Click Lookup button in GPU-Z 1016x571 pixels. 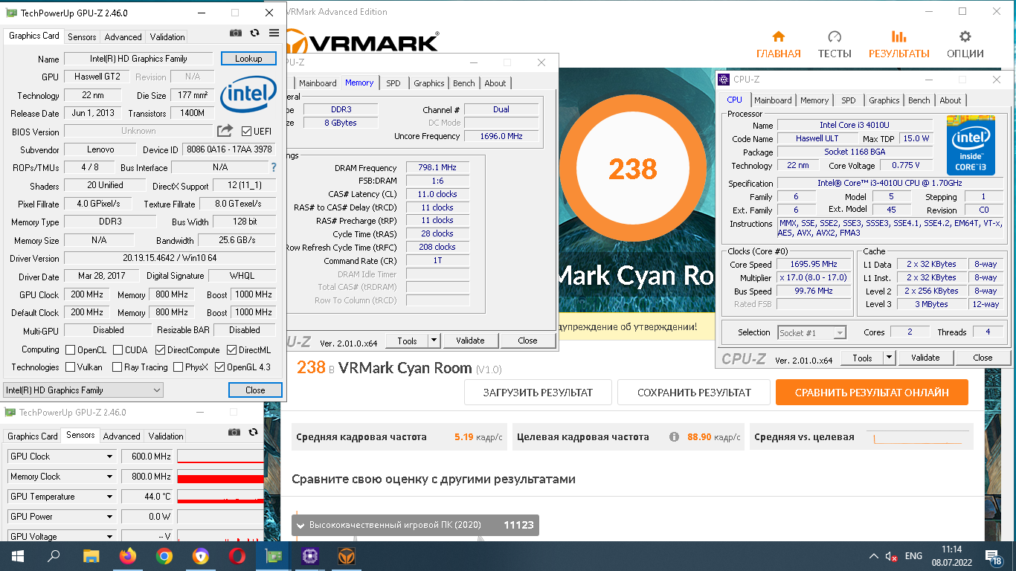point(248,59)
